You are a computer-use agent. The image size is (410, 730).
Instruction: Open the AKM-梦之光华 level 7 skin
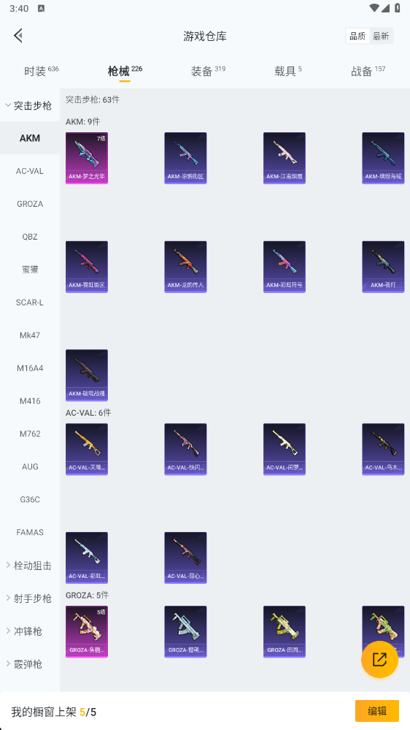87,158
